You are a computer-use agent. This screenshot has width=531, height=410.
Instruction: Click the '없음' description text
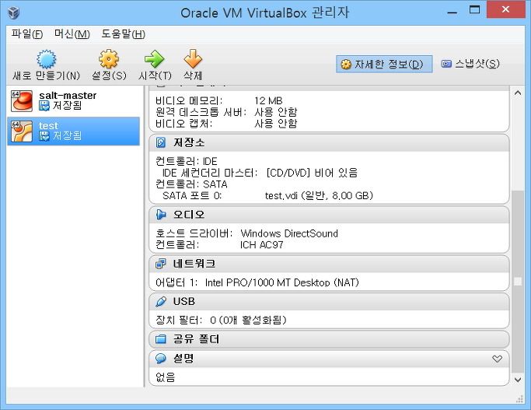pyautogui.click(x=166, y=377)
